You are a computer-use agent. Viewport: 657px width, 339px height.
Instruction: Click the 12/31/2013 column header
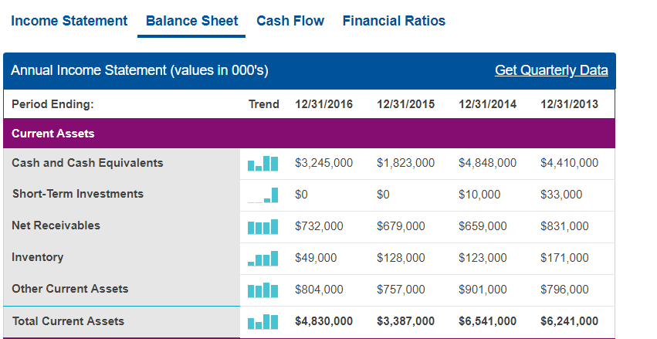point(570,104)
